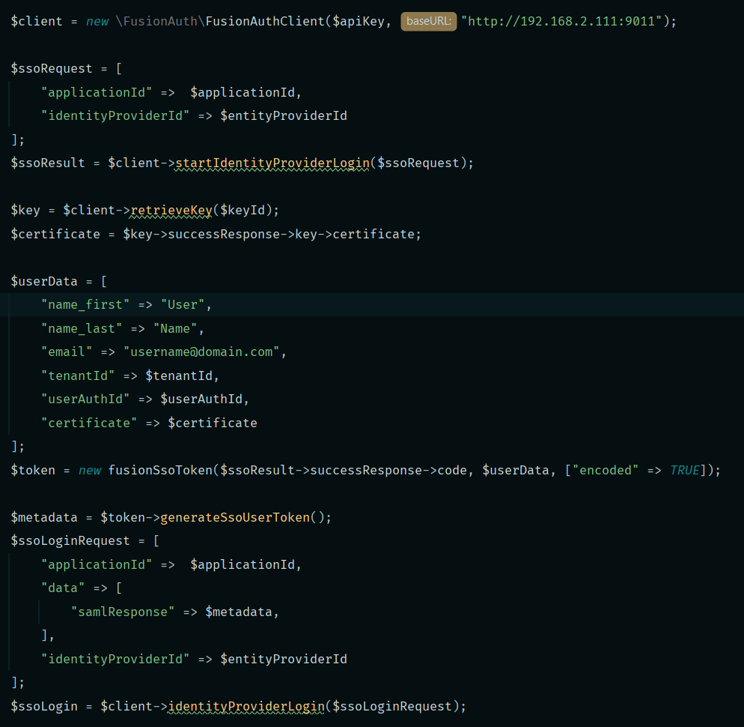The image size is (744, 727).
Task: Click the "tenantId" array key
Action: 78,375
